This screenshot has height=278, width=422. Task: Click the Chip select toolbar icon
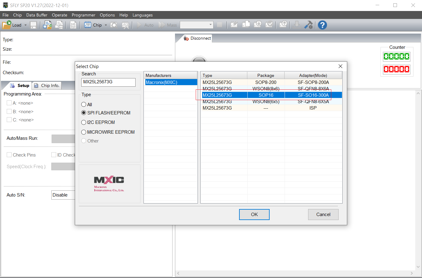(88, 25)
